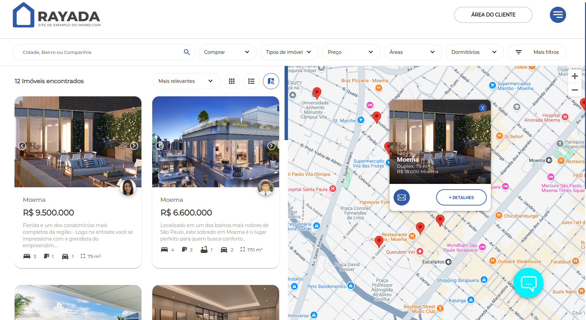Show next photo on R$ 9.500.000 card
This screenshot has width=586, height=320.
point(134,146)
